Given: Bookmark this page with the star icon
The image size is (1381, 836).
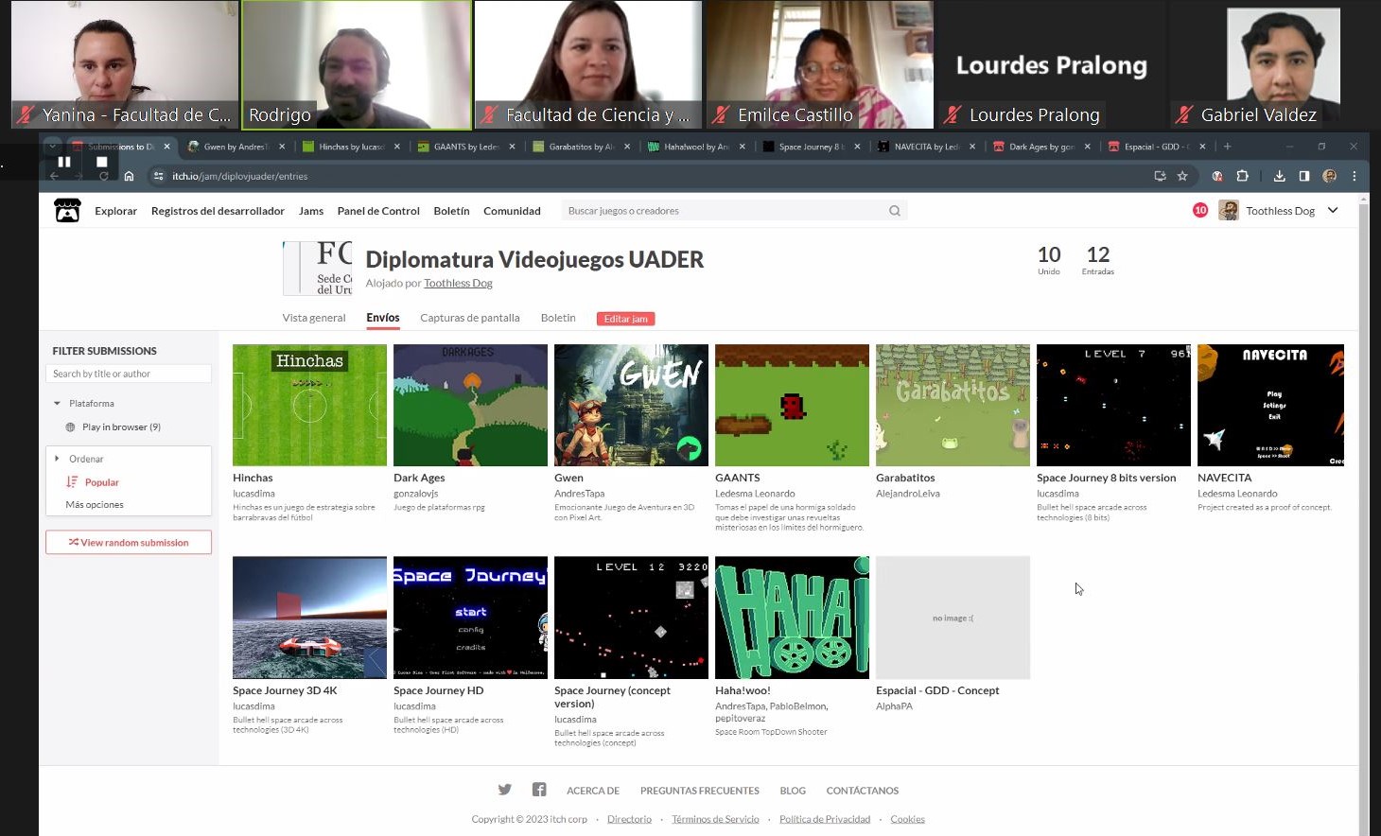Looking at the screenshot, I should tap(1182, 176).
